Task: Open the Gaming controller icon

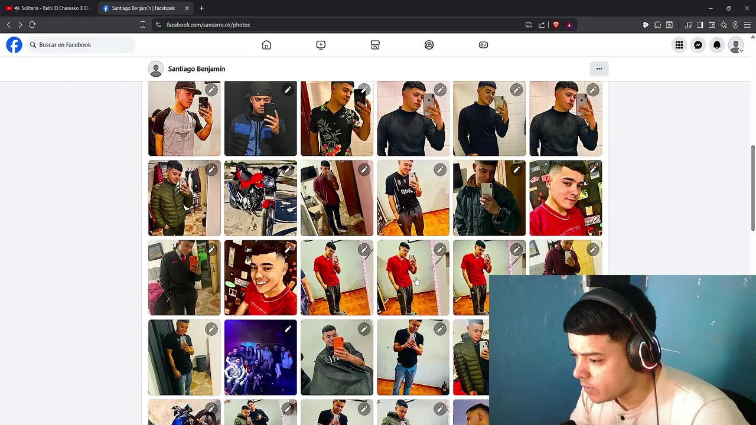Action: tap(484, 45)
